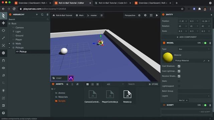Collapse the Pickups entity
Screen dimensions: 214x120
tap(9, 48)
